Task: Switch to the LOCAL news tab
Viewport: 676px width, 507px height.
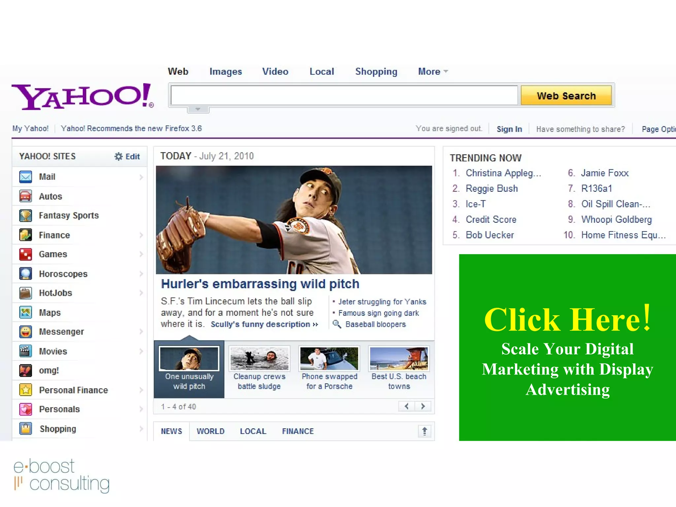Action: tap(253, 431)
